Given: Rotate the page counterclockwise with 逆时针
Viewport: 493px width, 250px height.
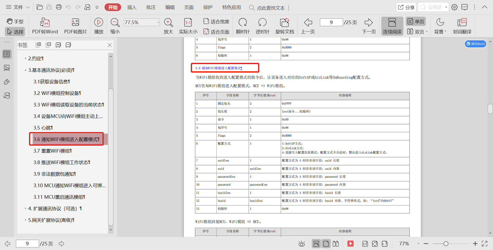Looking at the screenshot, I should tap(262, 23).
